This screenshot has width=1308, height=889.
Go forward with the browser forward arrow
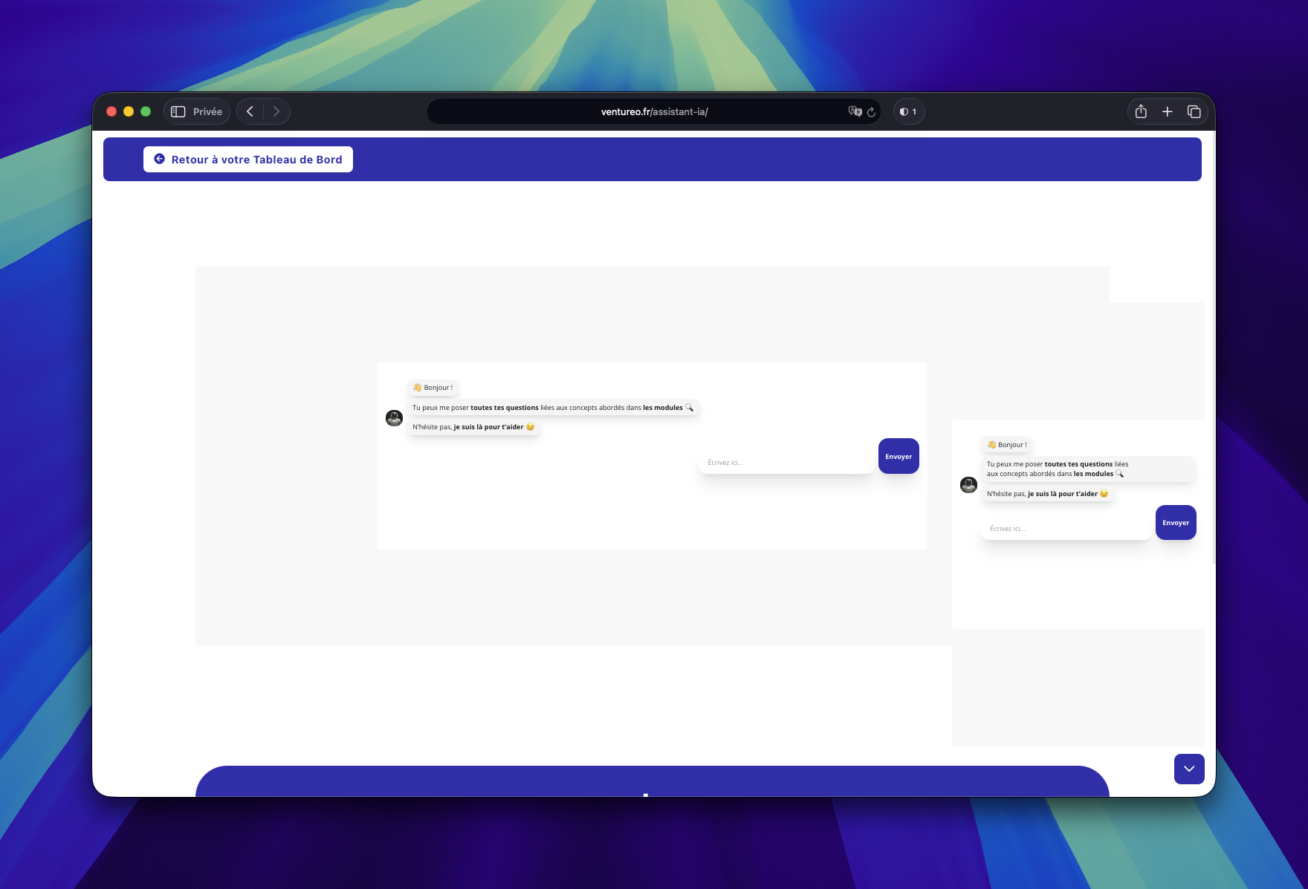[x=276, y=111]
